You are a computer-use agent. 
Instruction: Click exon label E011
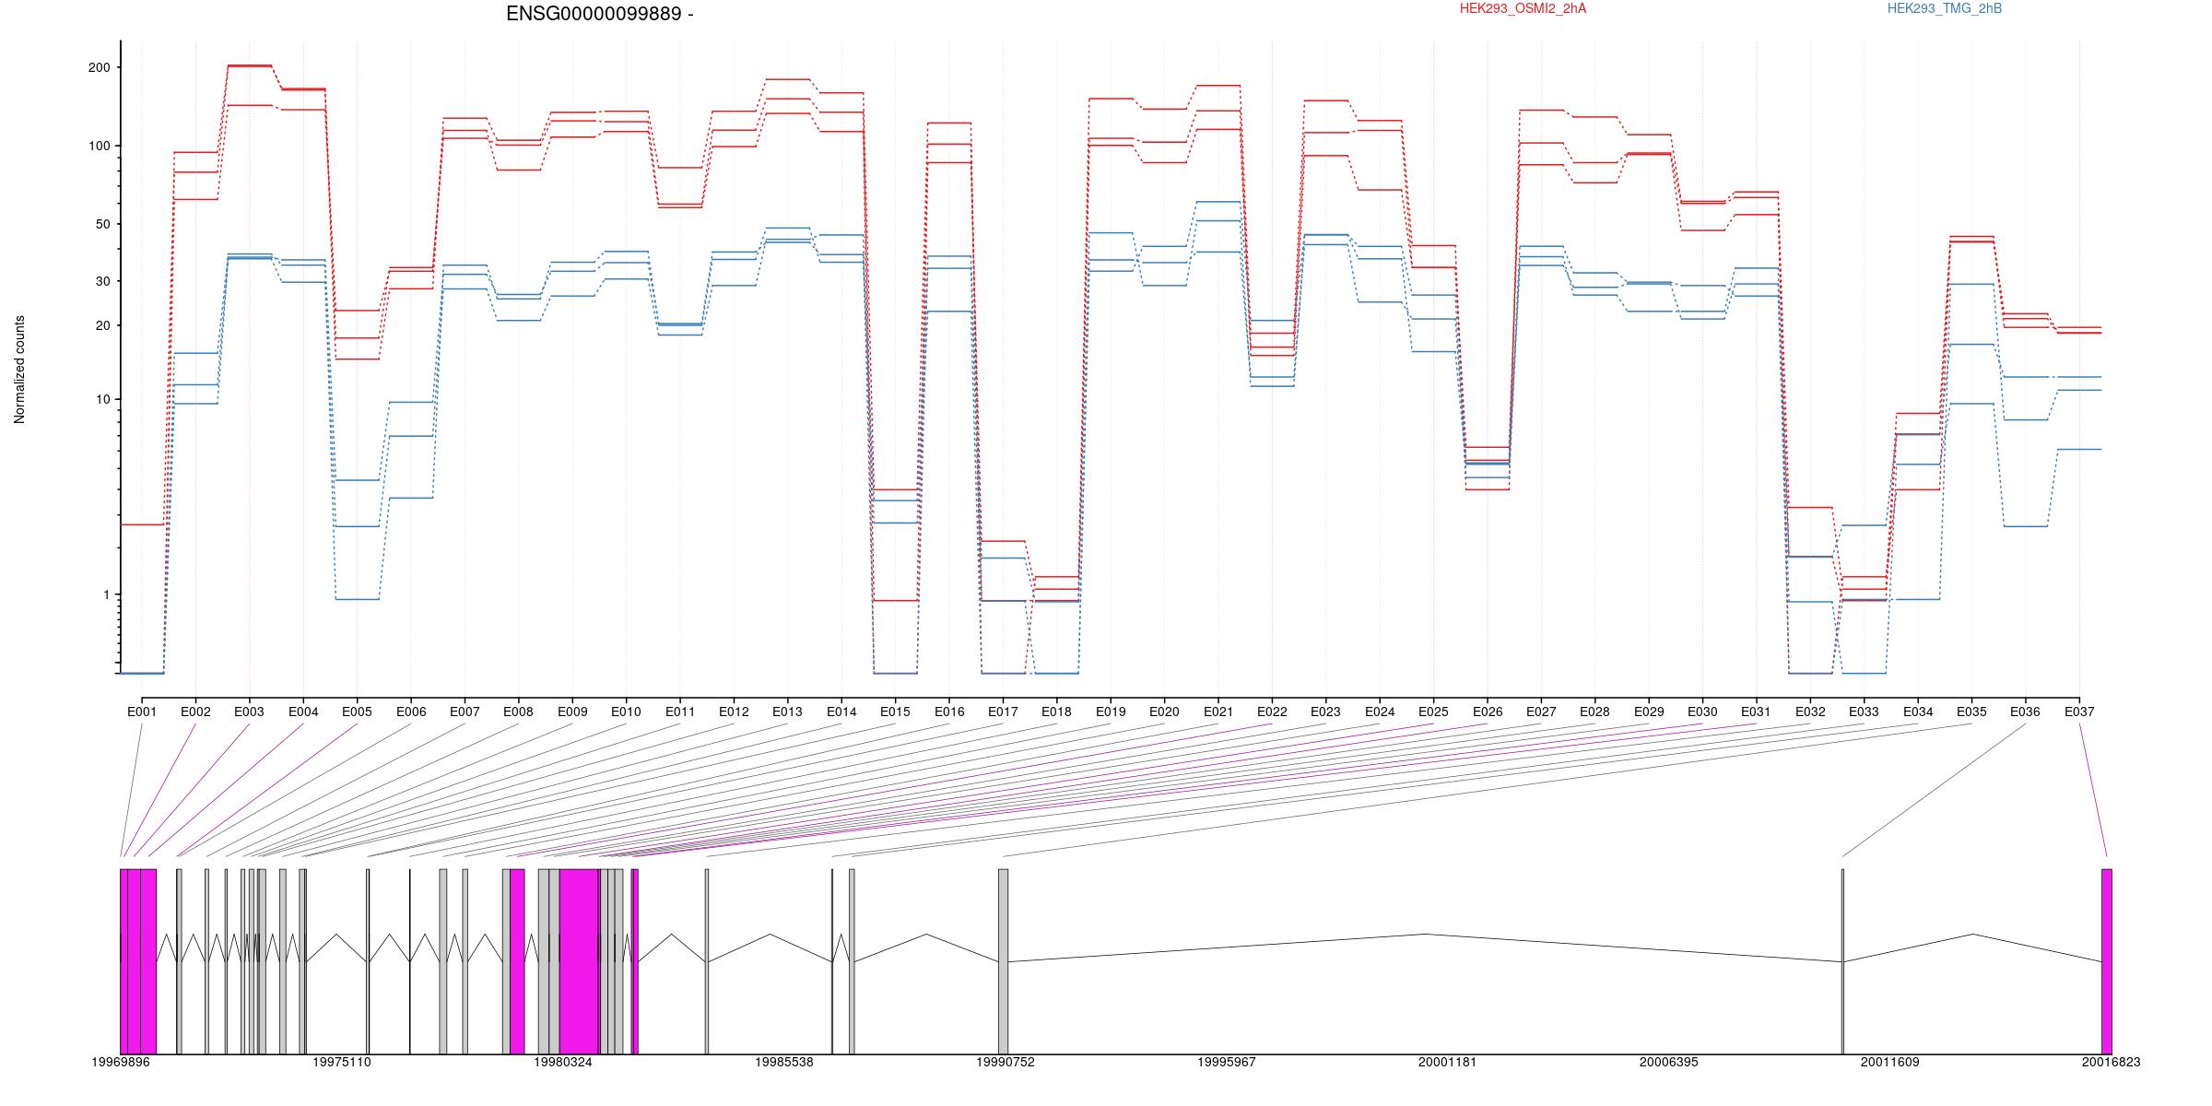[x=680, y=712]
